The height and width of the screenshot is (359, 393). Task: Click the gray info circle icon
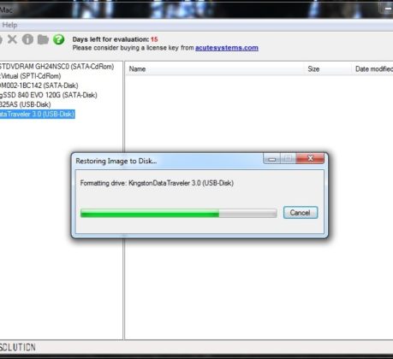[x=27, y=39]
